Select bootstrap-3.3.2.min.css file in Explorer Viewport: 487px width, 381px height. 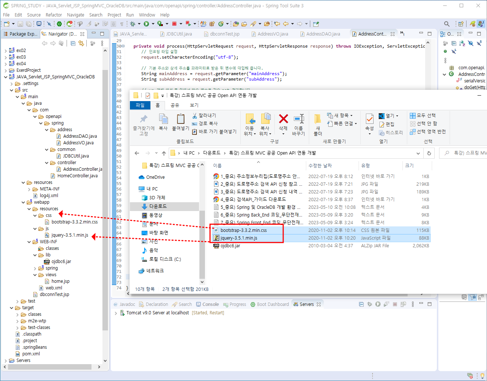[244, 230]
